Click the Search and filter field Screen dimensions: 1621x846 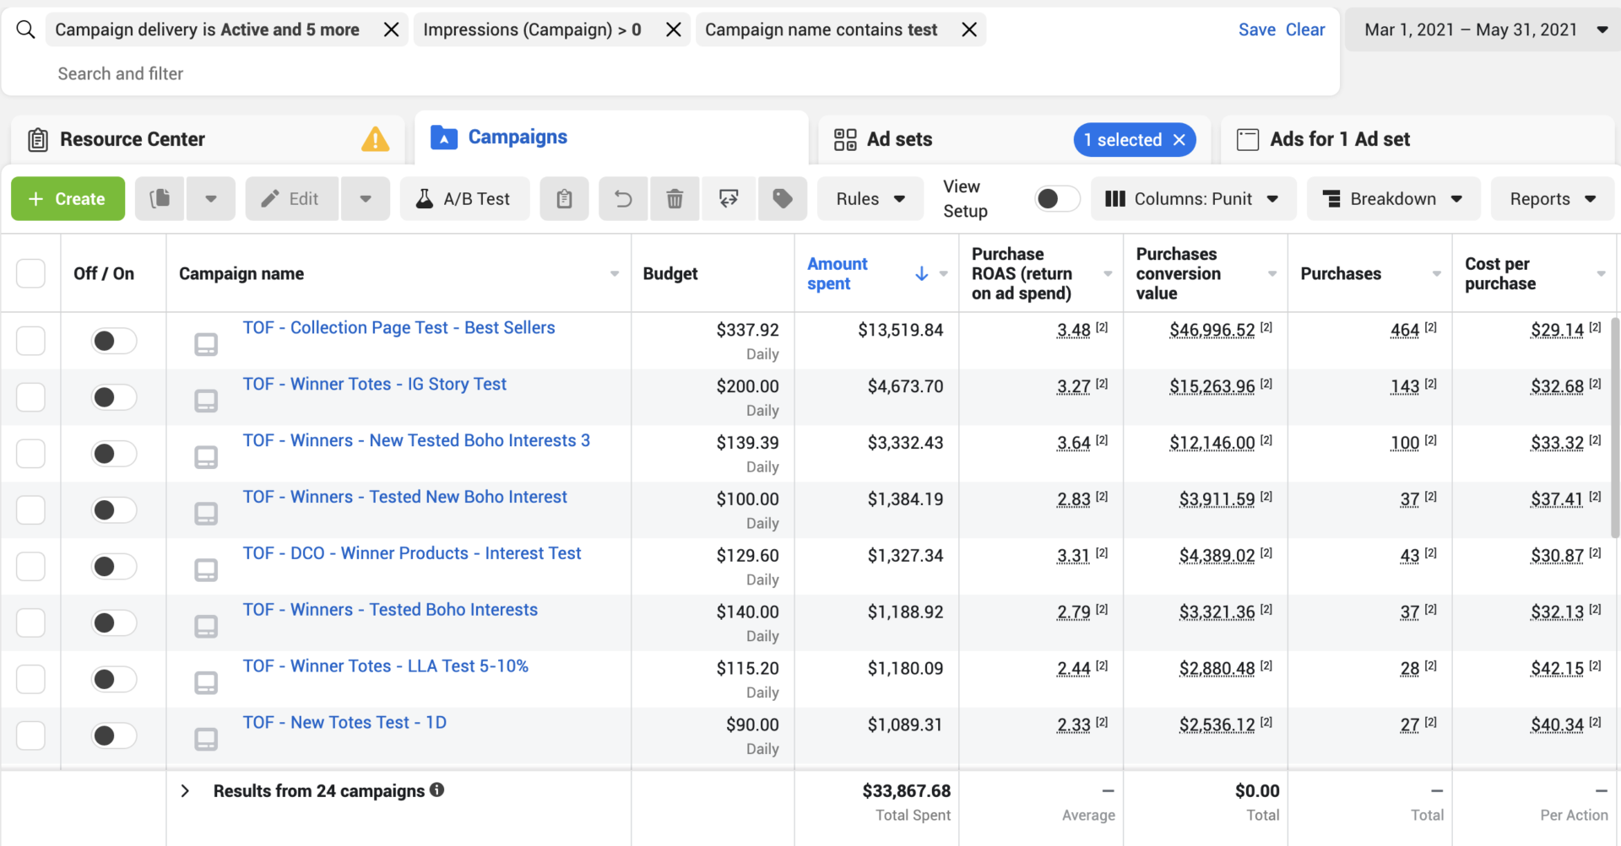pos(121,73)
